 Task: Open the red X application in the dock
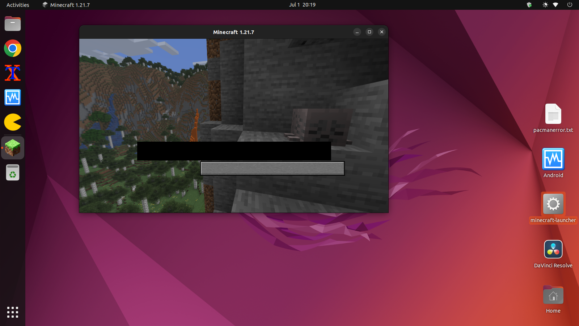[x=13, y=73]
